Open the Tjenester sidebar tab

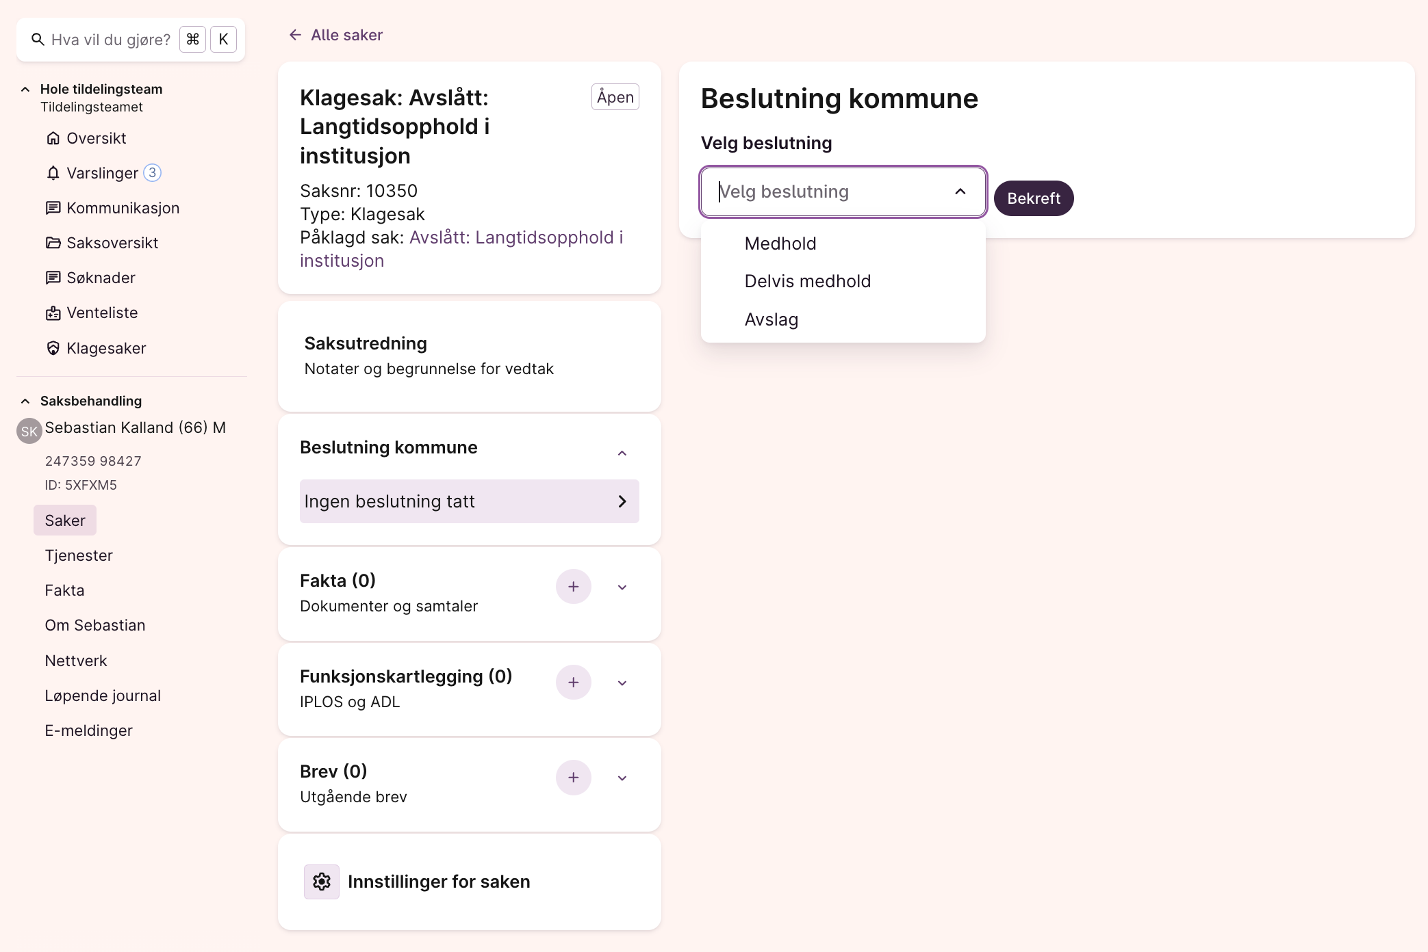pos(79,555)
